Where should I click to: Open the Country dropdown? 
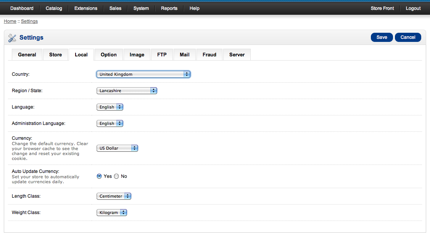click(143, 74)
